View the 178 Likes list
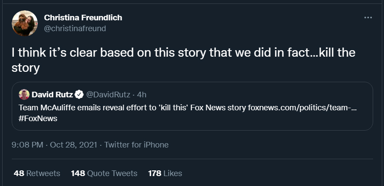The image size is (384, 186). [165, 173]
